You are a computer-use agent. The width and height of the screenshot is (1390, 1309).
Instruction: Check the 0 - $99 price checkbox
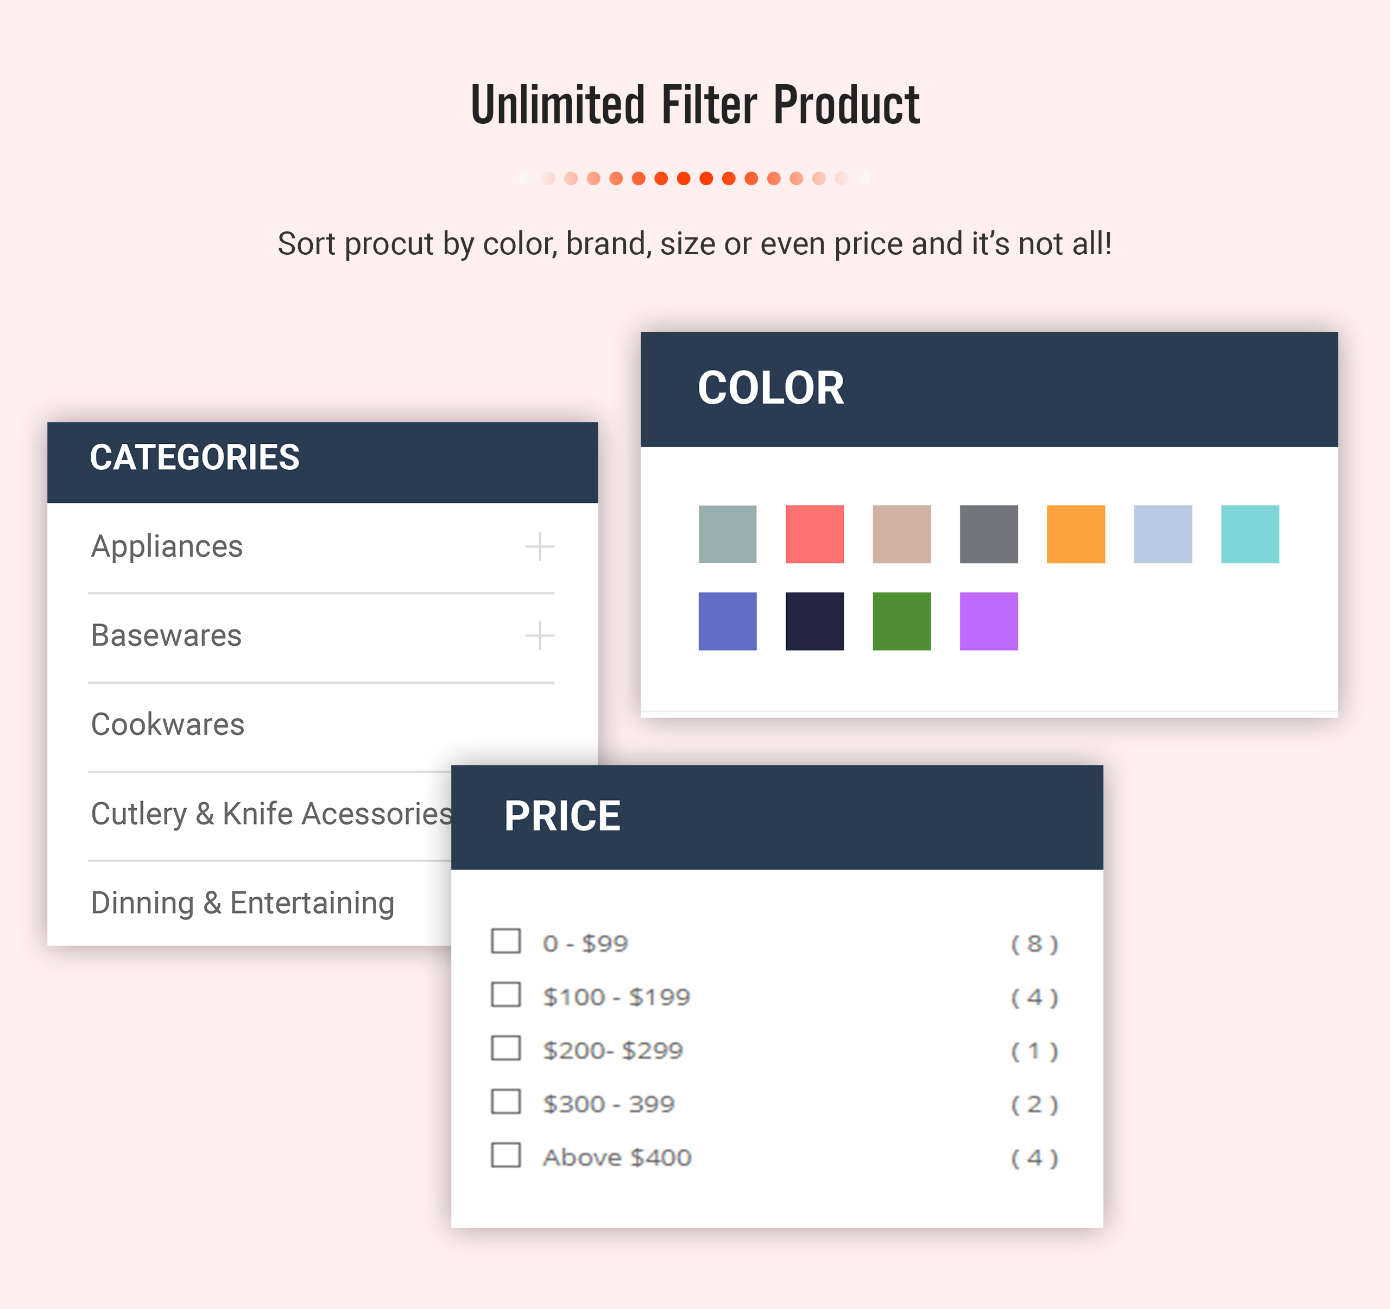506,941
